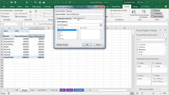Click the PivotChart icon
Viewport: 169px width, 95px height.
pos(134,13)
